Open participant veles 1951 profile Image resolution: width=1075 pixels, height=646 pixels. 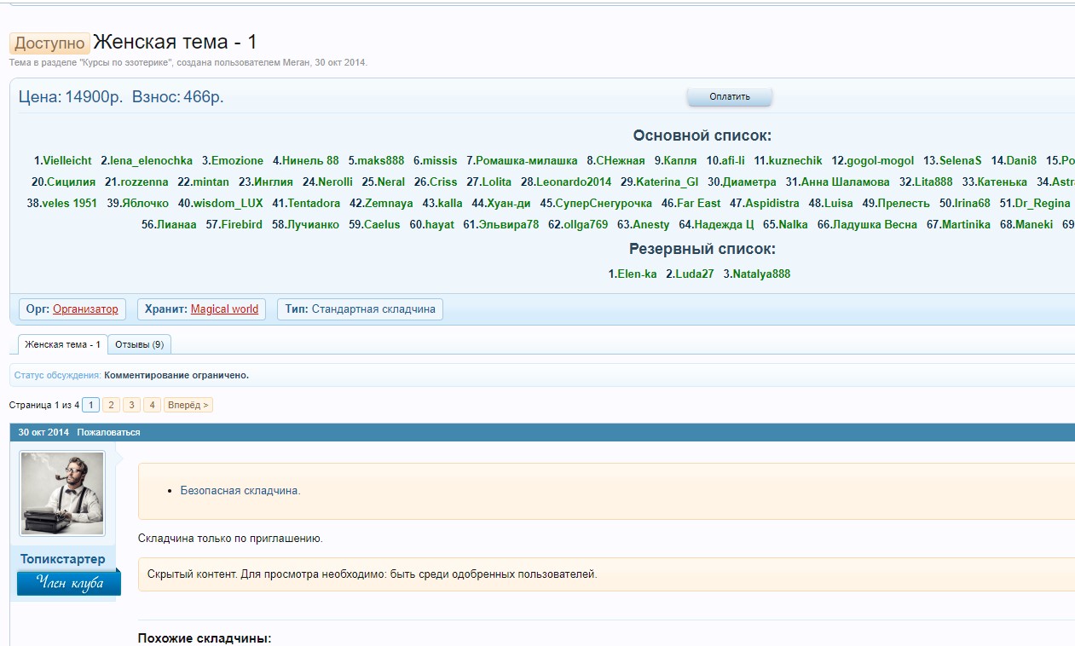70,203
